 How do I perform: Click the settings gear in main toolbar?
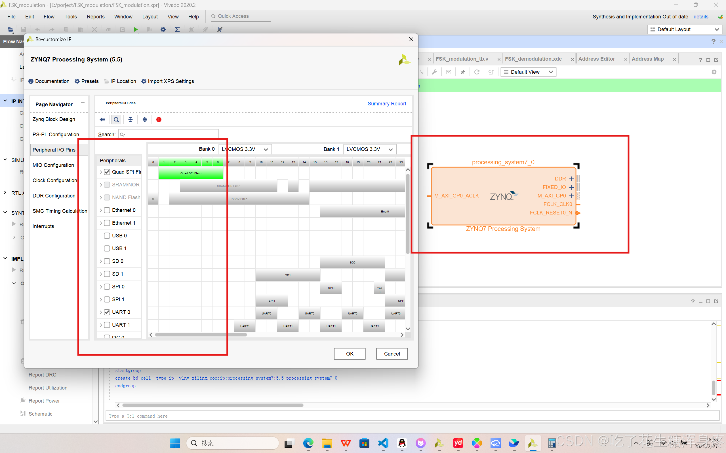(163, 29)
